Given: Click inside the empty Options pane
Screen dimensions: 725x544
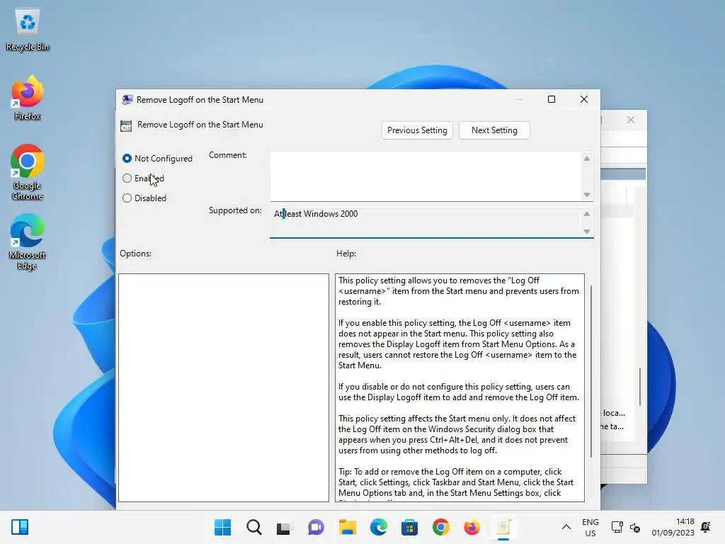Looking at the screenshot, I should pyautogui.click(x=224, y=387).
